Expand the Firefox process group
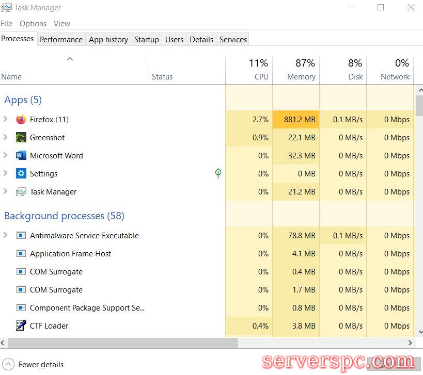 tap(6, 120)
